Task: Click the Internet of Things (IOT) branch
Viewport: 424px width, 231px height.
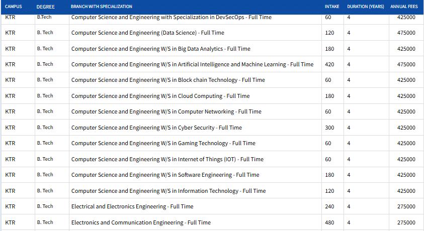Action: [167, 159]
